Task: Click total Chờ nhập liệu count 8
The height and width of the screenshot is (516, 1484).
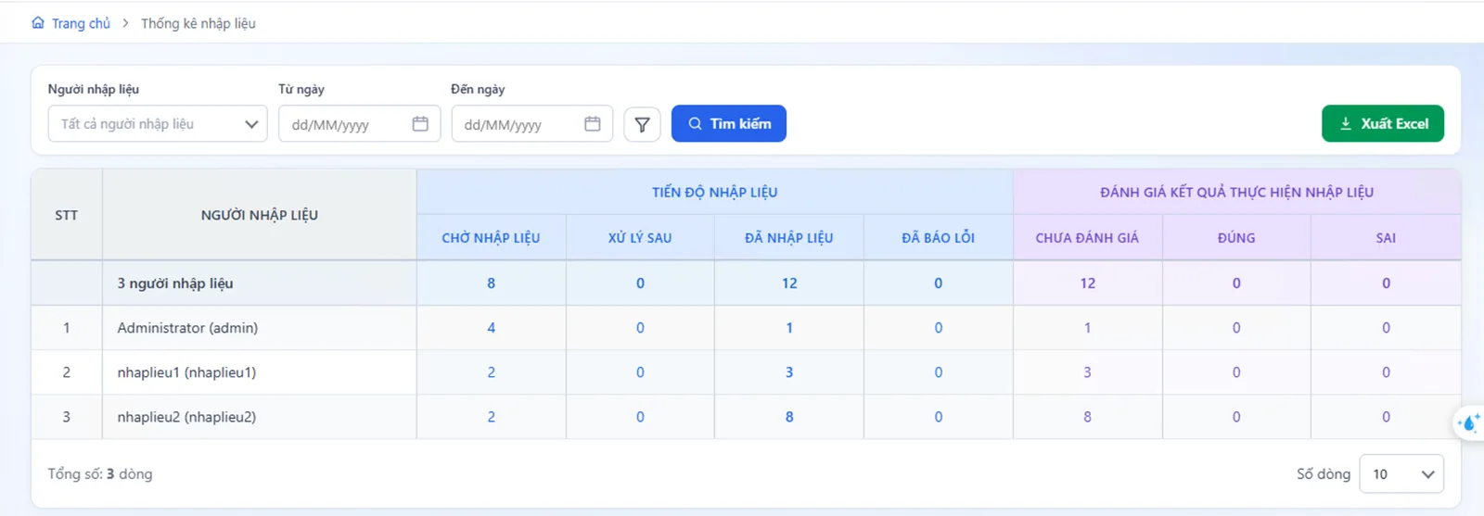Action: click(492, 283)
